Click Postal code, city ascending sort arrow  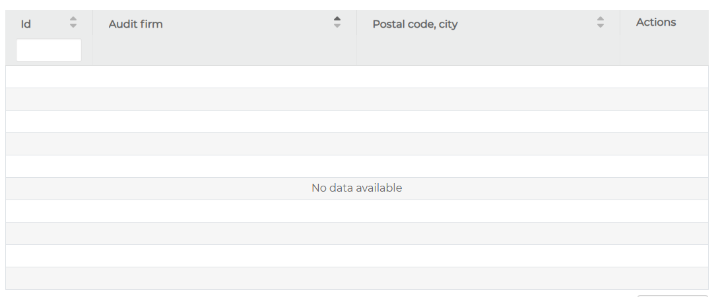pyautogui.click(x=601, y=18)
